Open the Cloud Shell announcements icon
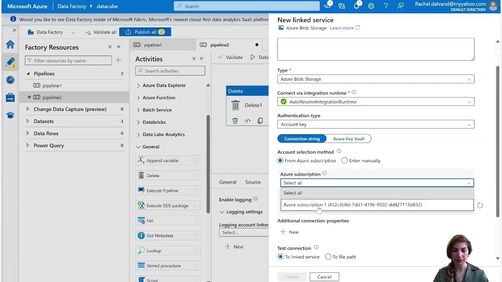The image size is (502, 282). point(327,6)
